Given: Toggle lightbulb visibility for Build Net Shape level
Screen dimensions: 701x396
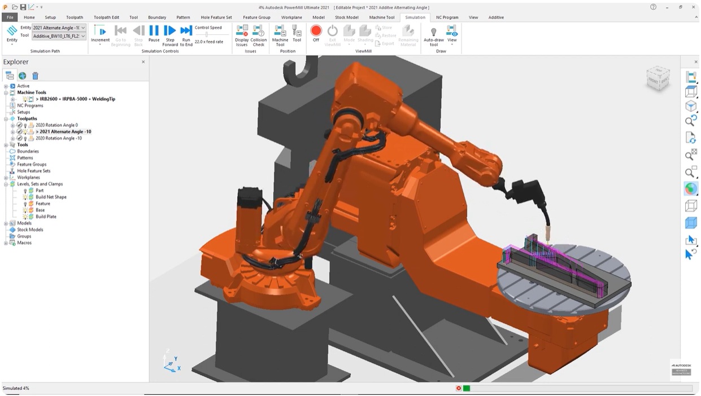Looking at the screenshot, I should (25, 197).
